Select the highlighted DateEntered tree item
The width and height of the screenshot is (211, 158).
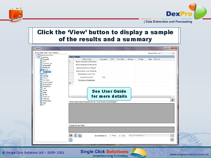(47, 72)
